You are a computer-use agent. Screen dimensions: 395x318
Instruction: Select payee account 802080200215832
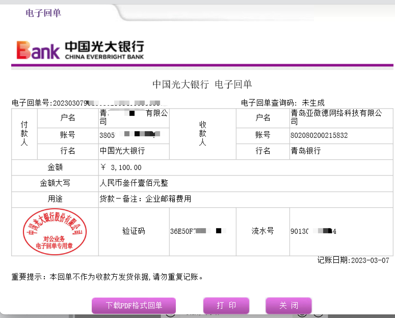coord(319,135)
